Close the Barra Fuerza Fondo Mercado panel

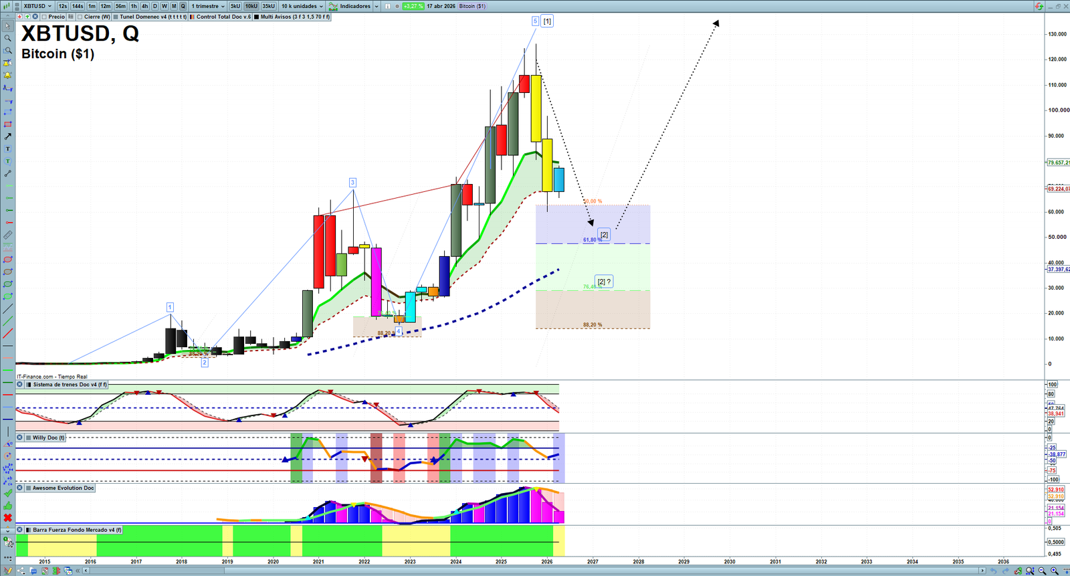click(19, 530)
